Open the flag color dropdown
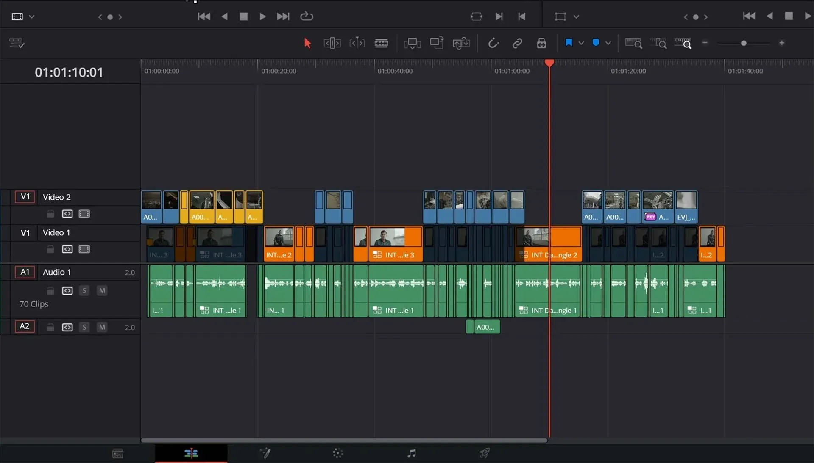Image resolution: width=814 pixels, height=463 pixels. coord(581,43)
